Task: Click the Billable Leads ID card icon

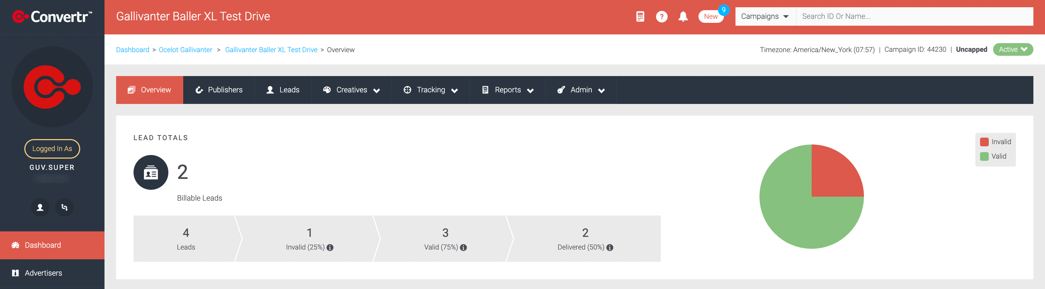Action: 151,172
